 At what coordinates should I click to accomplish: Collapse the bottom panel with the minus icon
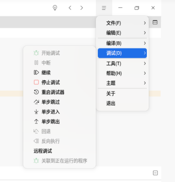tap(155, 173)
